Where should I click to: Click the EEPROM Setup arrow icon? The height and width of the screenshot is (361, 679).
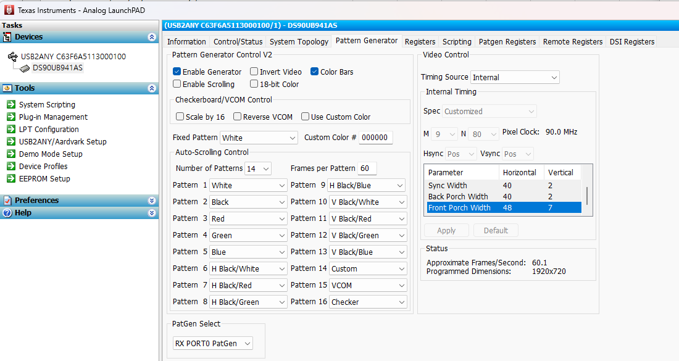coord(11,178)
